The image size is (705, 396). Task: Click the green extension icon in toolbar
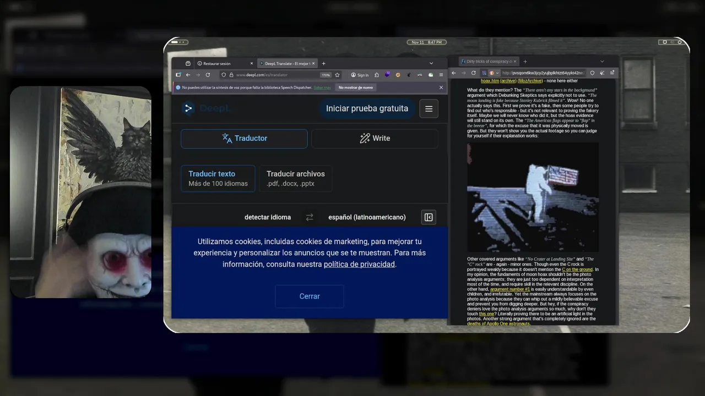(431, 75)
